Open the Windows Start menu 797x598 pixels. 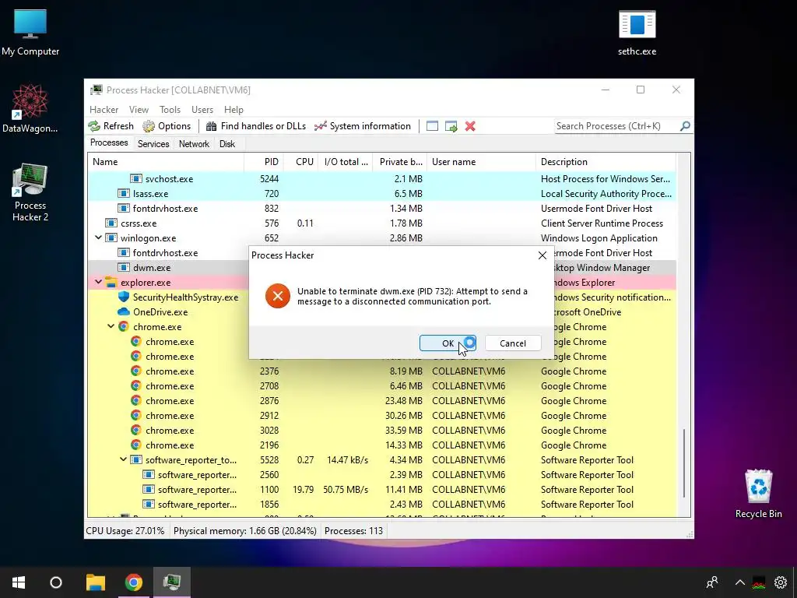point(19,582)
